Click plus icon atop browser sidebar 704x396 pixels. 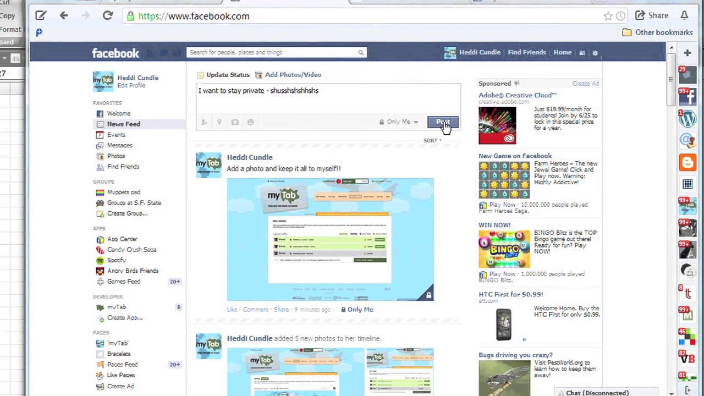coord(687,53)
